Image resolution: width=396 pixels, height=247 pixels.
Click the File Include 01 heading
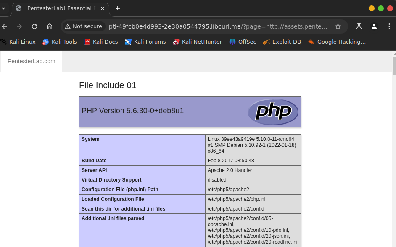[x=108, y=85]
